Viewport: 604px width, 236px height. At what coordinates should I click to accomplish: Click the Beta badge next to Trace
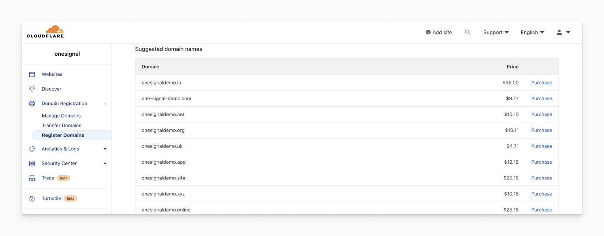(x=64, y=178)
